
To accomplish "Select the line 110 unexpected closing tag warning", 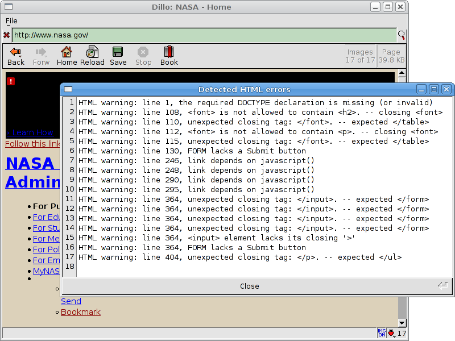I will 254,122.
